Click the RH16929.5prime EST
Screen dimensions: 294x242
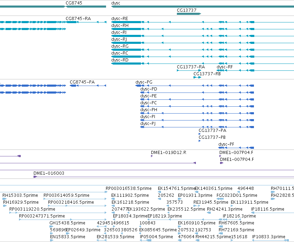[21, 202]
